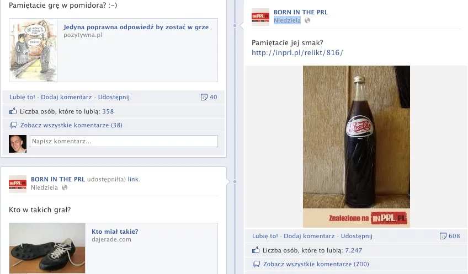Click the 'link' word after 'udostępnił(a)'
468x274 pixels.
pyautogui.click(x=133, y=179)
